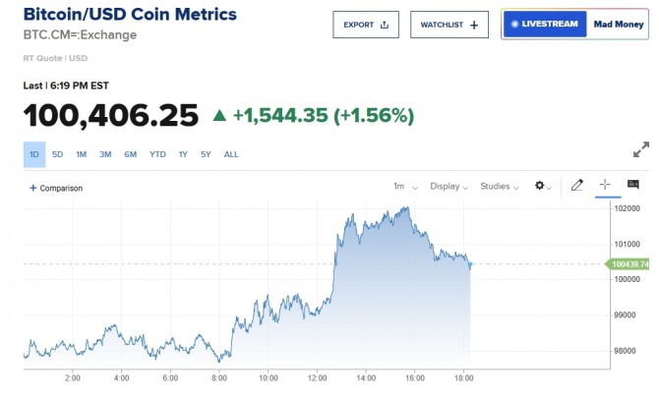Click the livestream dot icon
659x399 pixels.
click(x=513, y=24)
